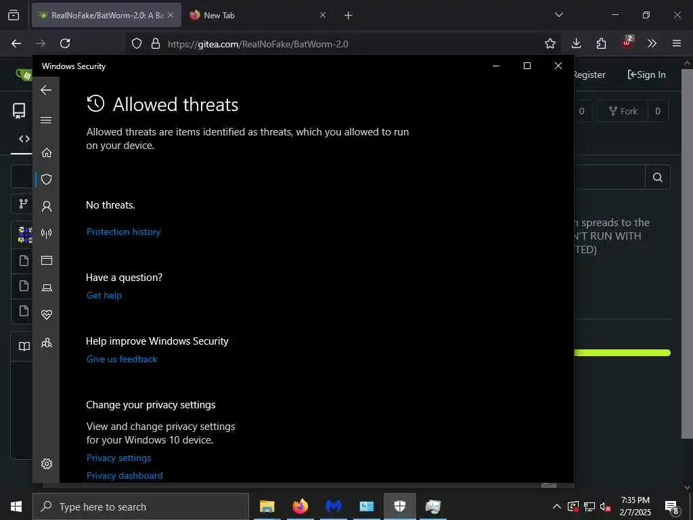The image size is (693, 520).
Task: Click the Protection history link
Action: (x=124, y=232)
